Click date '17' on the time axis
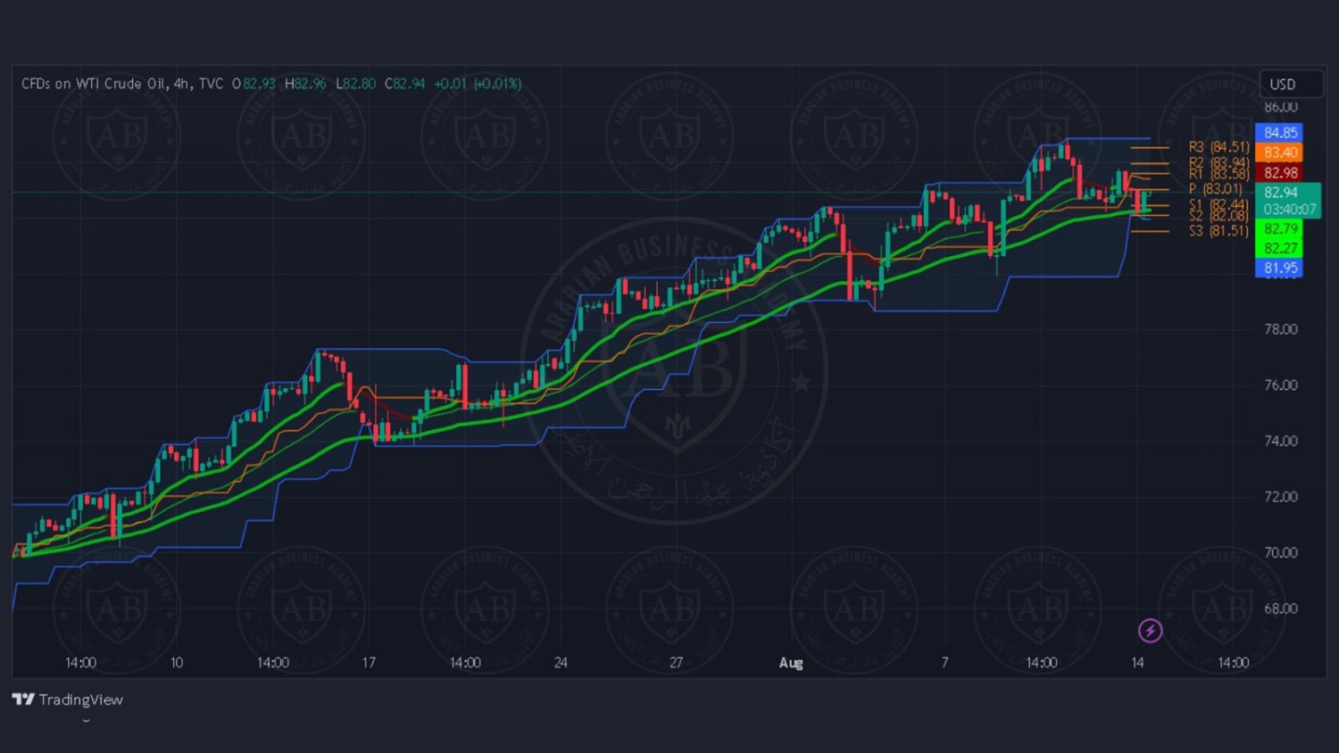Viewport: 1339px width, 753px height. pos(369,662)
